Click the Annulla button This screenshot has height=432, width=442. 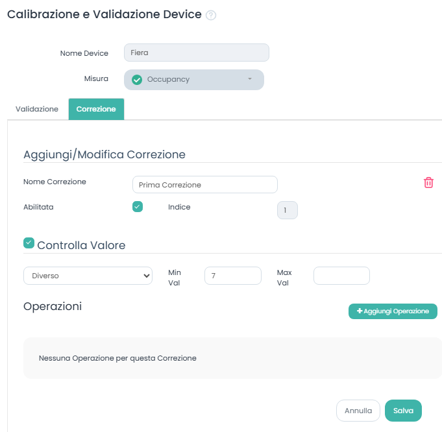pos(358,411)
